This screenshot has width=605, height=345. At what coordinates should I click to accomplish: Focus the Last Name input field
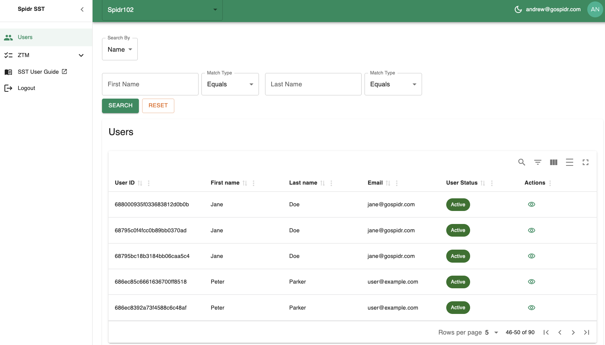pyautogui.click(x=313, y=84)
